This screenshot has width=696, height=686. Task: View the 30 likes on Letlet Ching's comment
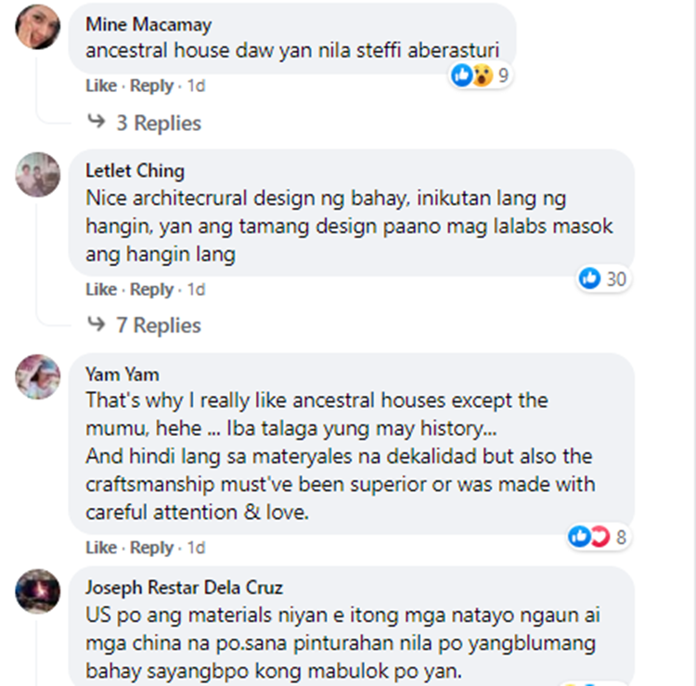click(x=603, y=279)
